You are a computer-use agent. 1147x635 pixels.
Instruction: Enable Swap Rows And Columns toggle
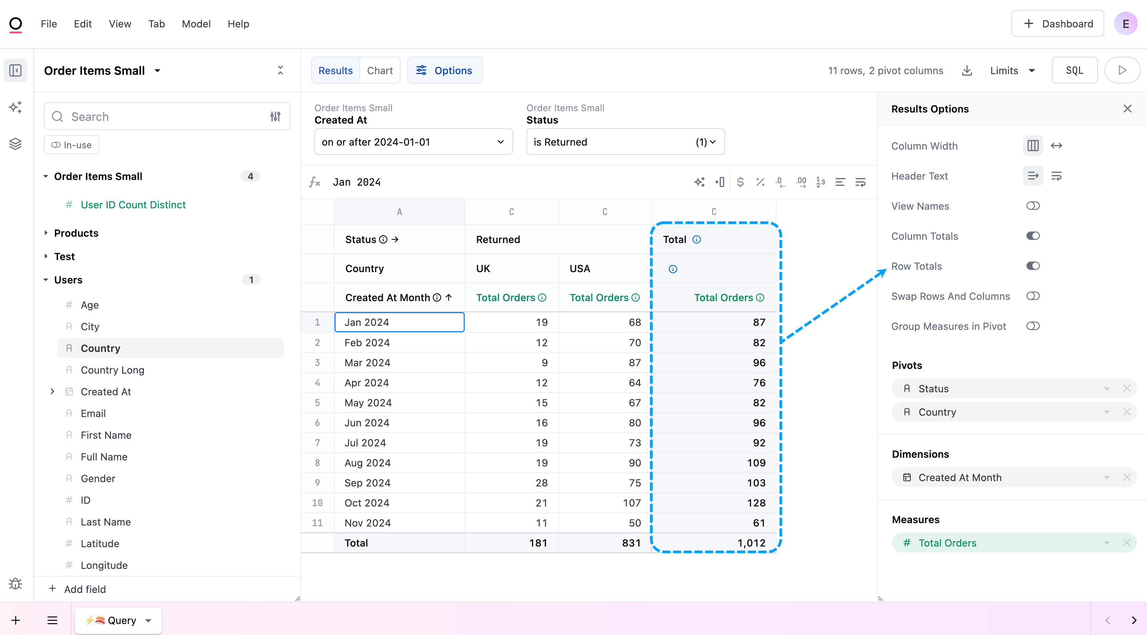point(1033,296)
